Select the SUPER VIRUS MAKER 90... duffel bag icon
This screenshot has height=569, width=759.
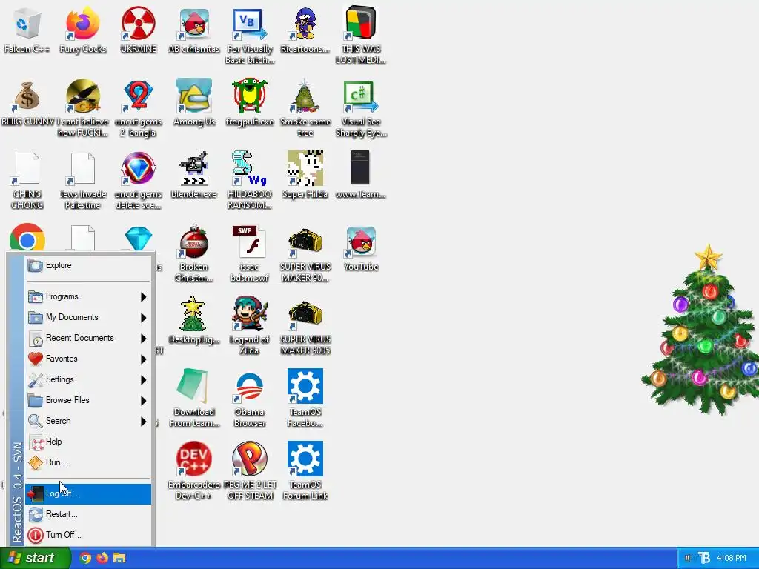[x=305, y=253]
